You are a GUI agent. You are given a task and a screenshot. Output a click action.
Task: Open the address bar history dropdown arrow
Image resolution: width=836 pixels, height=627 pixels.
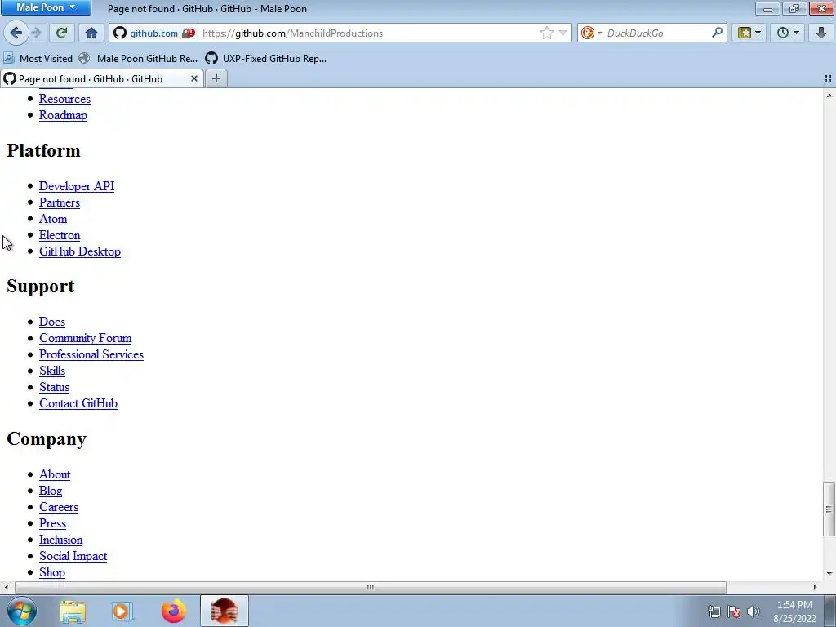point(563,33)
